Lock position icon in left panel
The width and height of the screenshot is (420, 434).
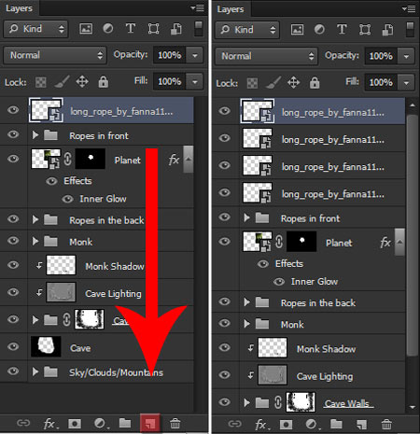click(82, 82)
